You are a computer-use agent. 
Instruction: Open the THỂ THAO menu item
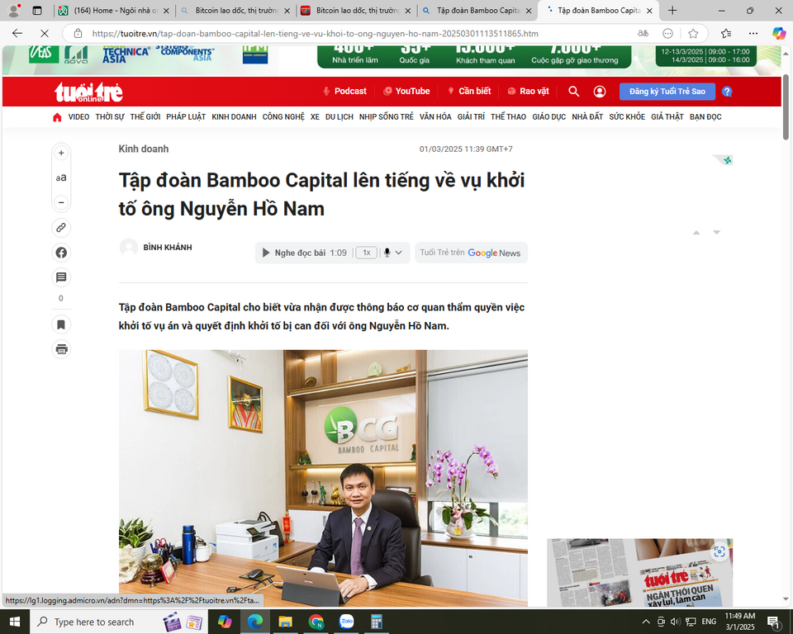(x=508, y=117)
